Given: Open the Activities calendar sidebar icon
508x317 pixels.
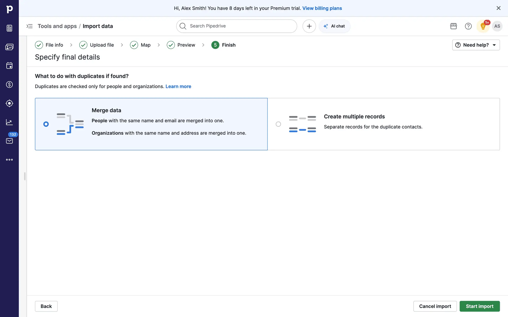Looking at the screenshot, I should pyautogui.click(x=9, y=66).
